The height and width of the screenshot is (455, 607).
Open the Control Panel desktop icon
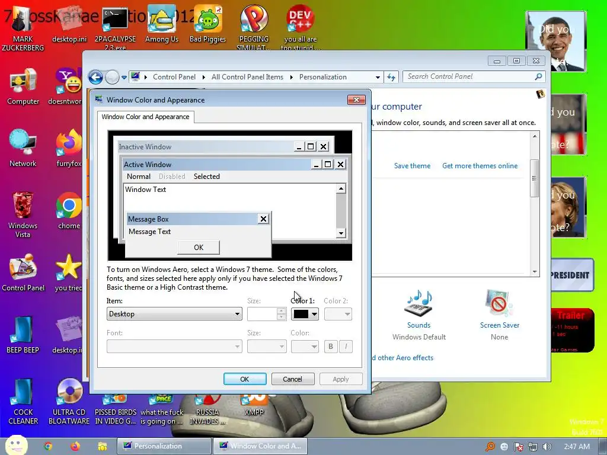point(23,273)
